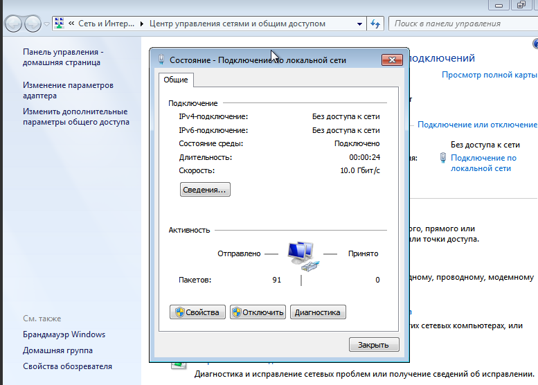This screenshot has width=538, height=385.
Task: Open 'Подключение по локальной сети' link
Action: [x=483, y=163]
